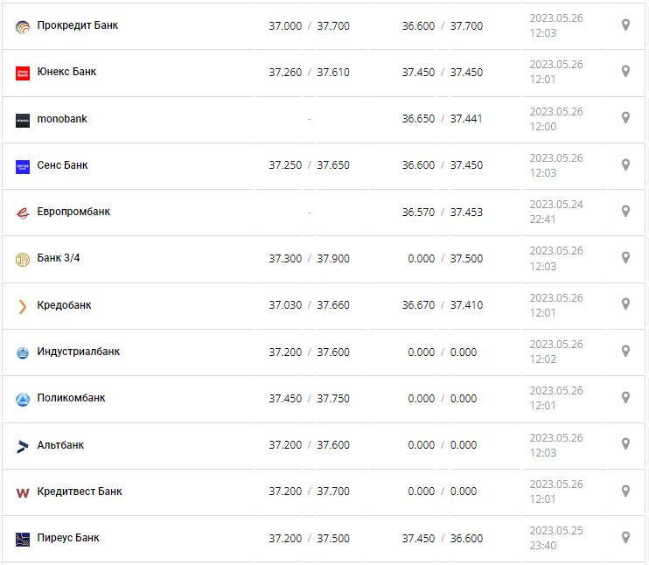Open map pin for Банк 3/4

[625, 258]
